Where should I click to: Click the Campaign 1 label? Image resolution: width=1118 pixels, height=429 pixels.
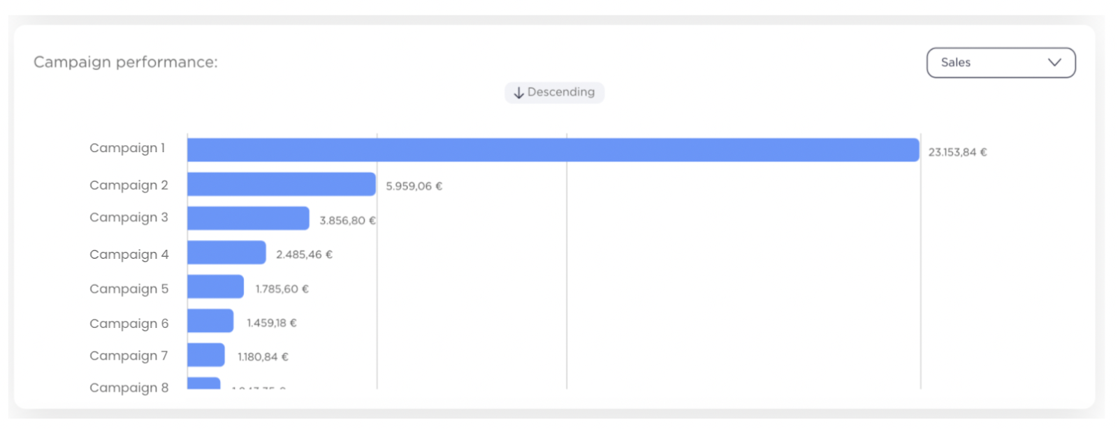(x=127, y=148)
